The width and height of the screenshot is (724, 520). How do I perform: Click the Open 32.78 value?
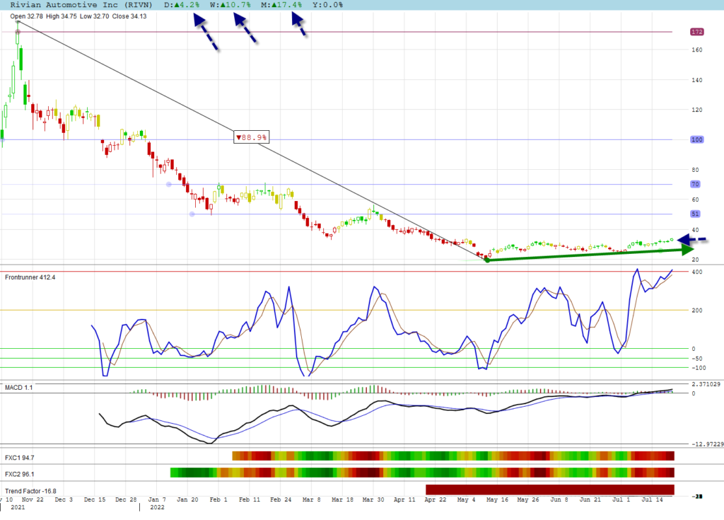tap(26, 16)
